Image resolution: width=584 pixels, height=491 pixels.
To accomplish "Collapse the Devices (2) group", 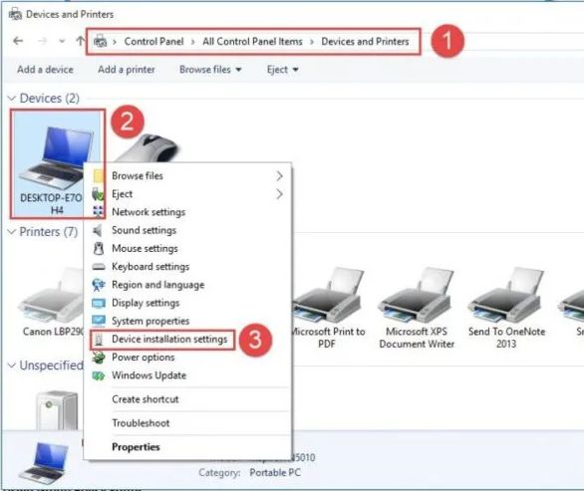I will pyautogui.click(x=12, y=99).
